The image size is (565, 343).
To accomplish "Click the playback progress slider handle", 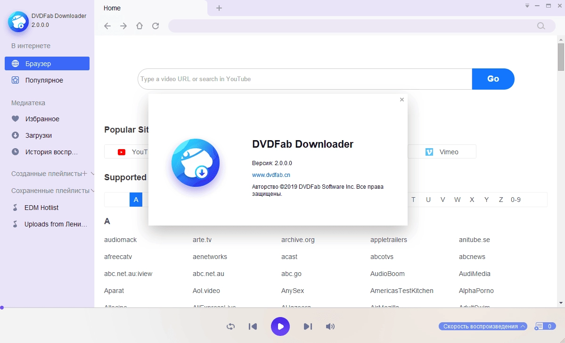I will [x=2, y=308].
